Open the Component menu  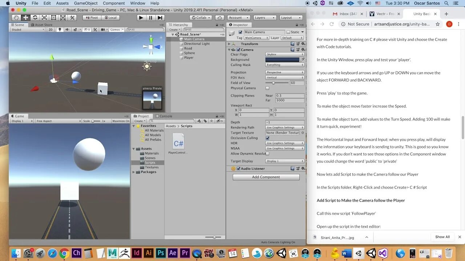[114, 3]
